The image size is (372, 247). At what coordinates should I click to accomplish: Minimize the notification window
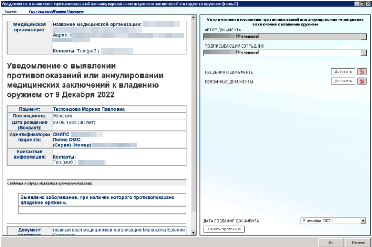pos(357,4)
